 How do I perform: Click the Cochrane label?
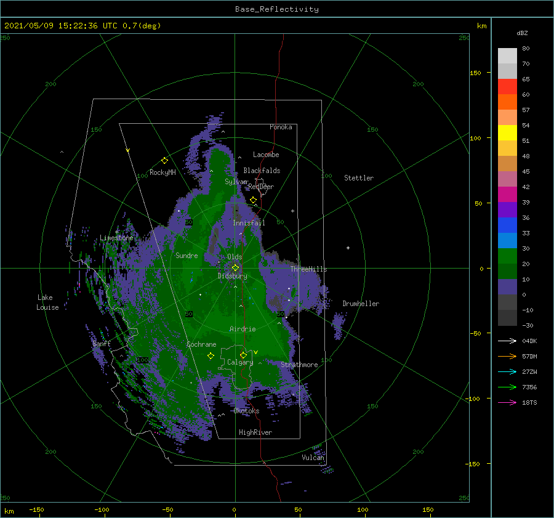(201, 344)
